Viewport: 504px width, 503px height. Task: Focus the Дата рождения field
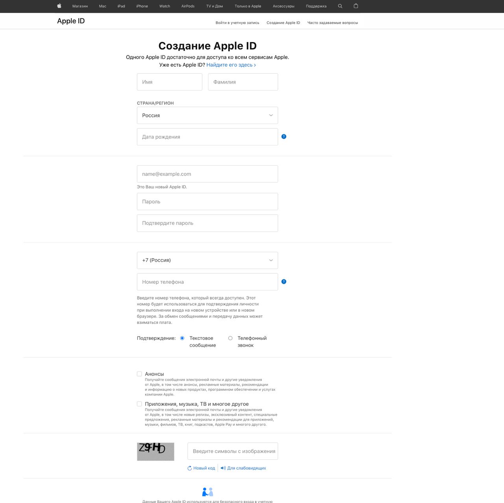(x=208, y=137)
